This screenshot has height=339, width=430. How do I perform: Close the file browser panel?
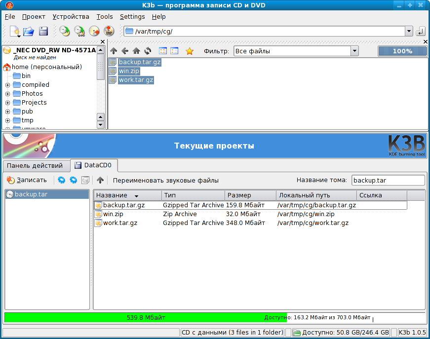[x=426, y=41]
